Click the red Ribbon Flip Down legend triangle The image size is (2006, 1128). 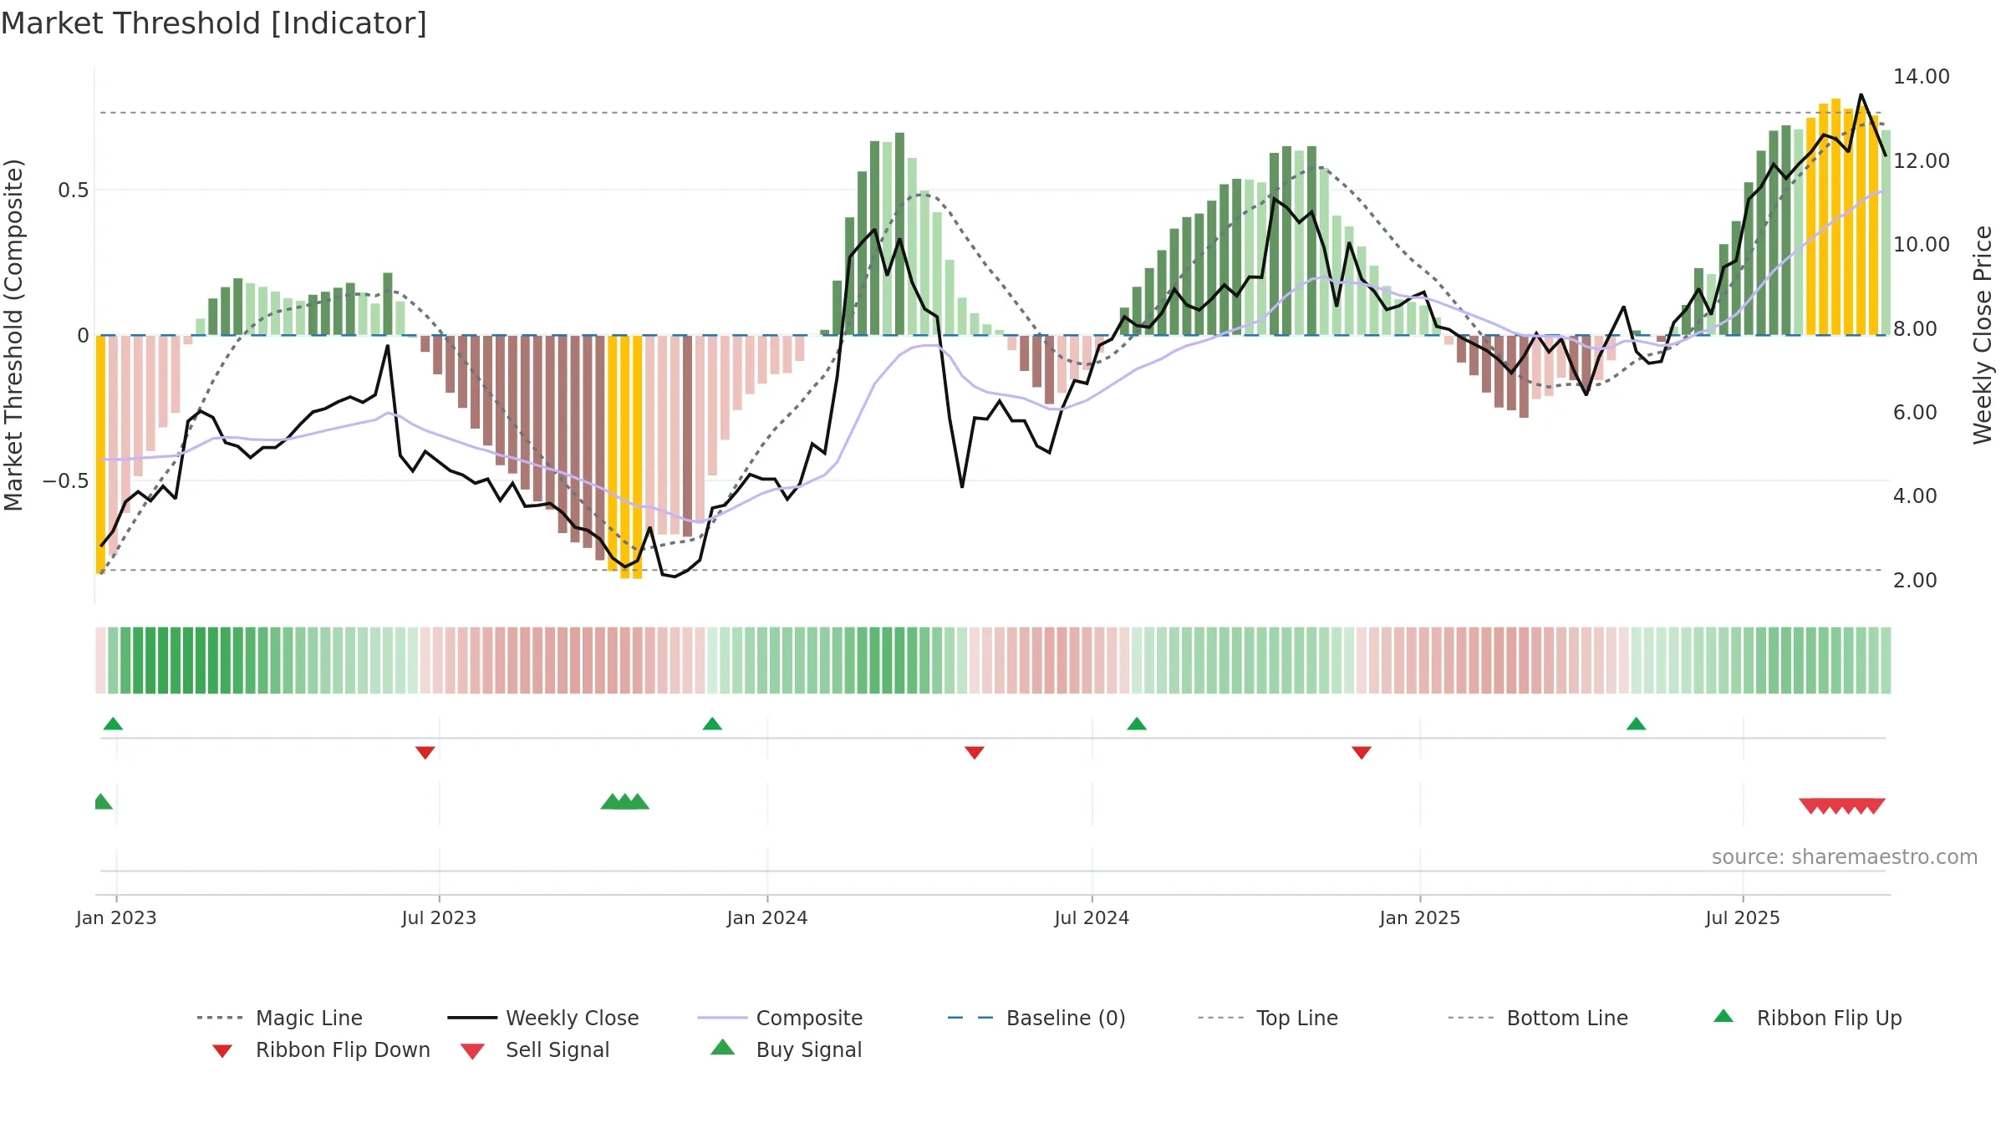click(222, 1051)
